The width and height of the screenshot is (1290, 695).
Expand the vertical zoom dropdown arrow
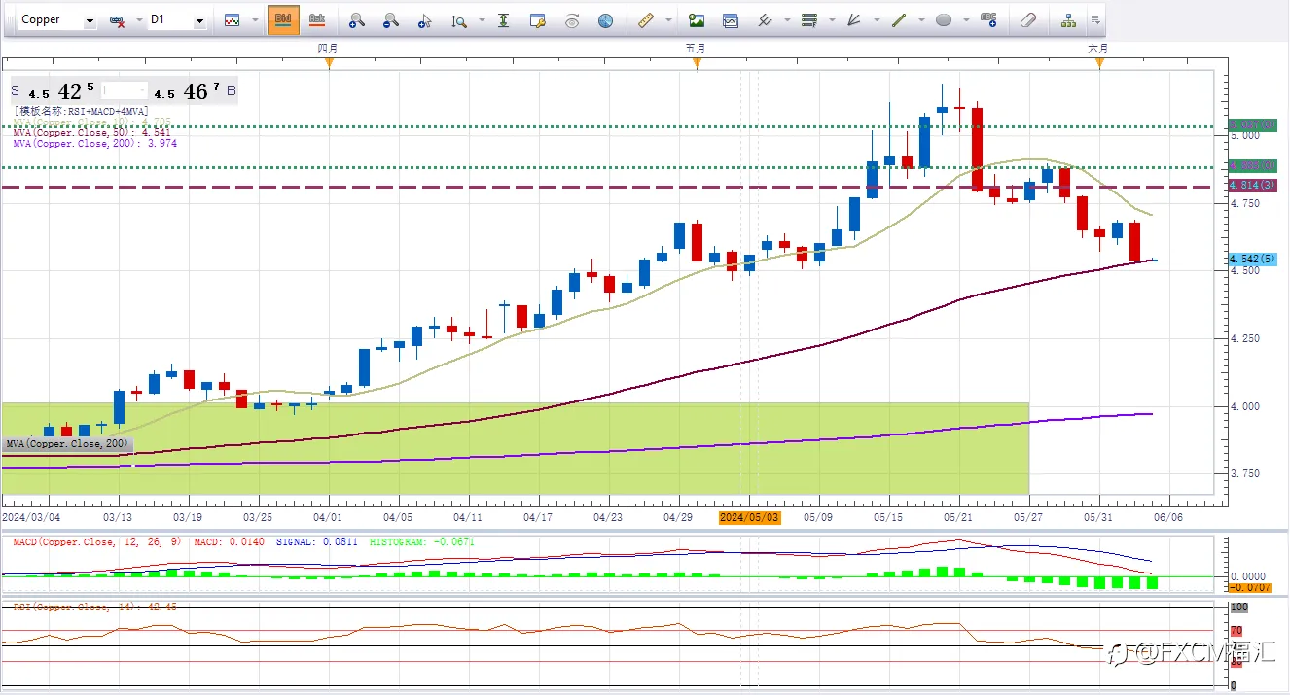click(480, 20)
